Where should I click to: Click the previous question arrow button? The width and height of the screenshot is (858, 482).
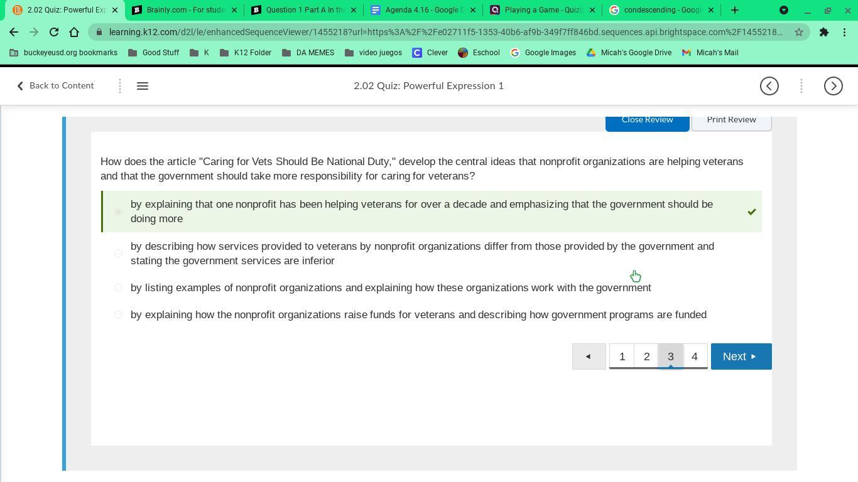coord(589,356)
